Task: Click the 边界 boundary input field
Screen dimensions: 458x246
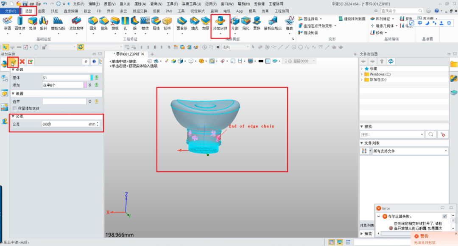Action: [64, 101]
